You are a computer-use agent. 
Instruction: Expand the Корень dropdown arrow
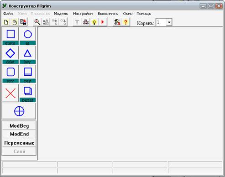click(x=169, y=22)
